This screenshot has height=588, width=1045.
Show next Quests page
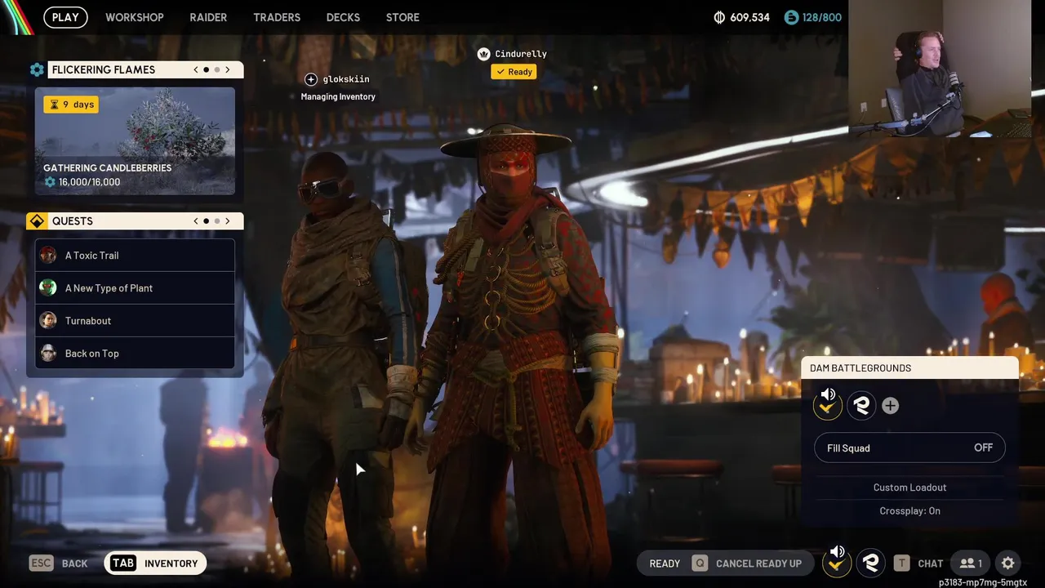coord(228,221)
